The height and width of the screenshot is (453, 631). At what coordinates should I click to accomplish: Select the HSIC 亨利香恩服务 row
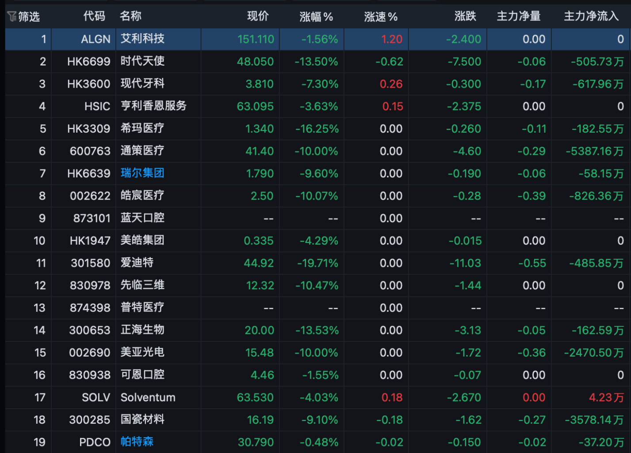click(x=318, y=106)
